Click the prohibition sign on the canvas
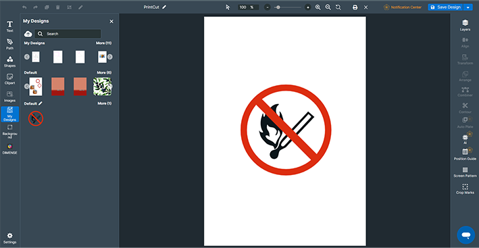 (x=286, y=130)
